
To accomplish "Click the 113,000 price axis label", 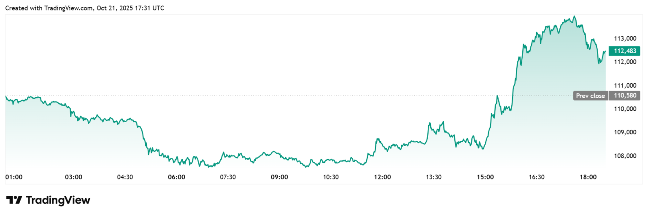I will click(x=624, y=39).
